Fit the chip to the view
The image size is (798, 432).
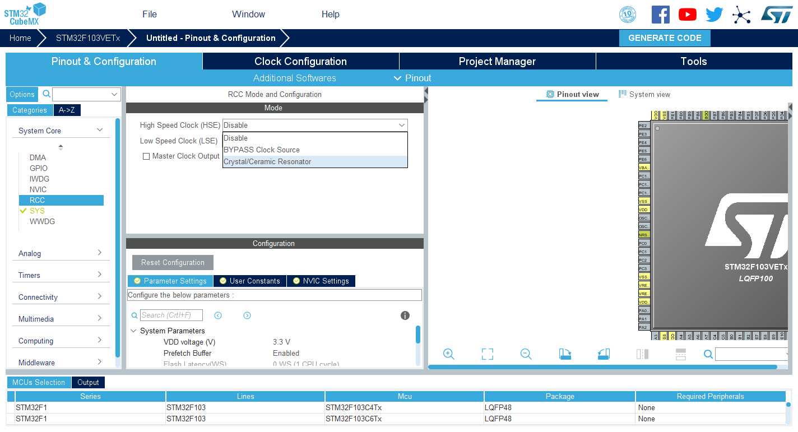[488, 354]
